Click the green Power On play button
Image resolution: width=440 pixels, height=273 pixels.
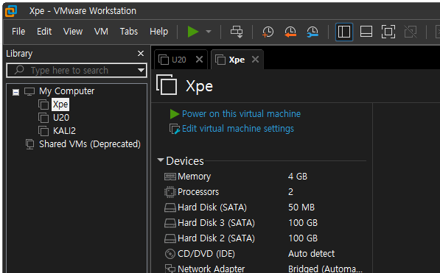coord(193,32)
